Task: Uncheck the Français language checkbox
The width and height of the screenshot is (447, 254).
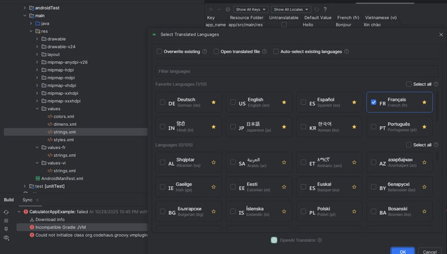Action: pos(374,102)
